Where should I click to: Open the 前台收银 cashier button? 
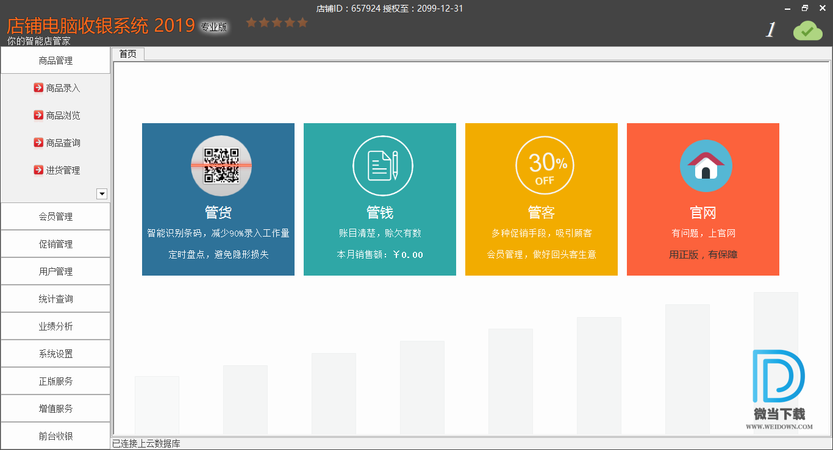55,436
